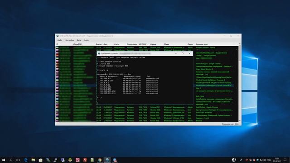The height and width of the screenshot is (163, 290).
Task: Open the Файл menu
Action: point(59,40)
